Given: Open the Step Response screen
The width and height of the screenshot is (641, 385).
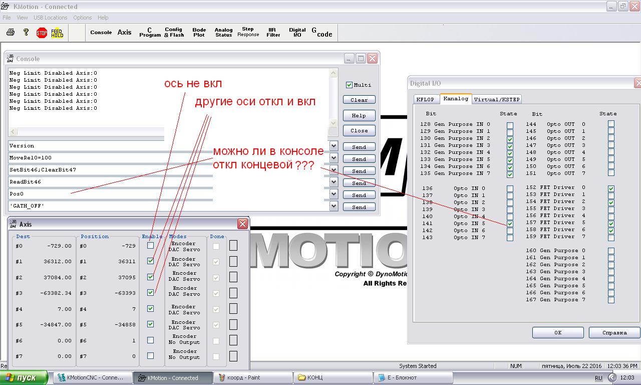Looking at the screenshot, I should point(248,32).
